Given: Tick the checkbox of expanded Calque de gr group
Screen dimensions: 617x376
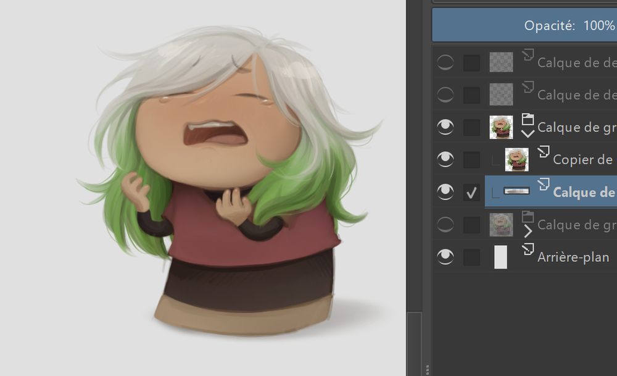Looking at the screenshot, I should (471, 127).
